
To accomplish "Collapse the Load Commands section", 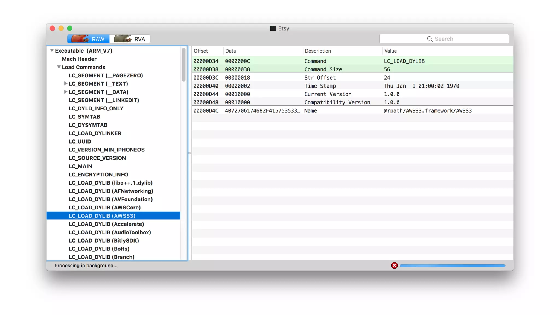I will tap(59, 67).
